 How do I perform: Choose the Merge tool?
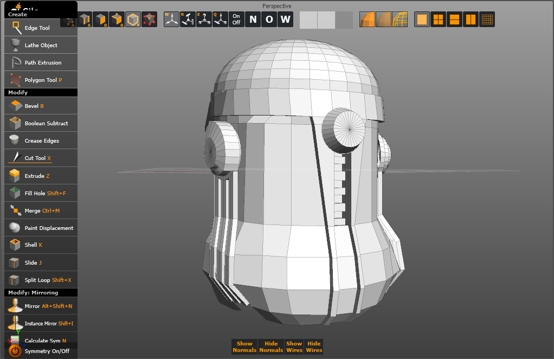tap(41, 210)
